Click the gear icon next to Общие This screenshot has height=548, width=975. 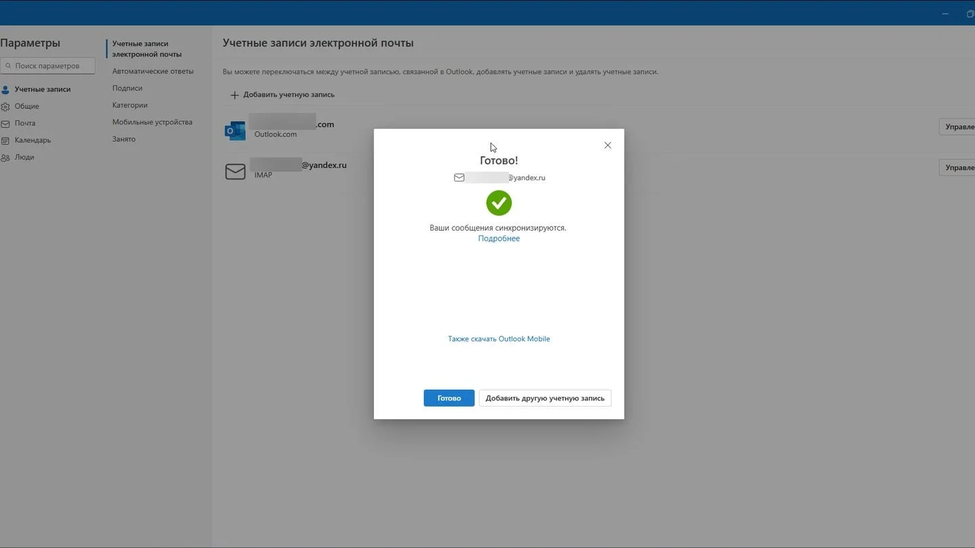(x=5, y=107)
